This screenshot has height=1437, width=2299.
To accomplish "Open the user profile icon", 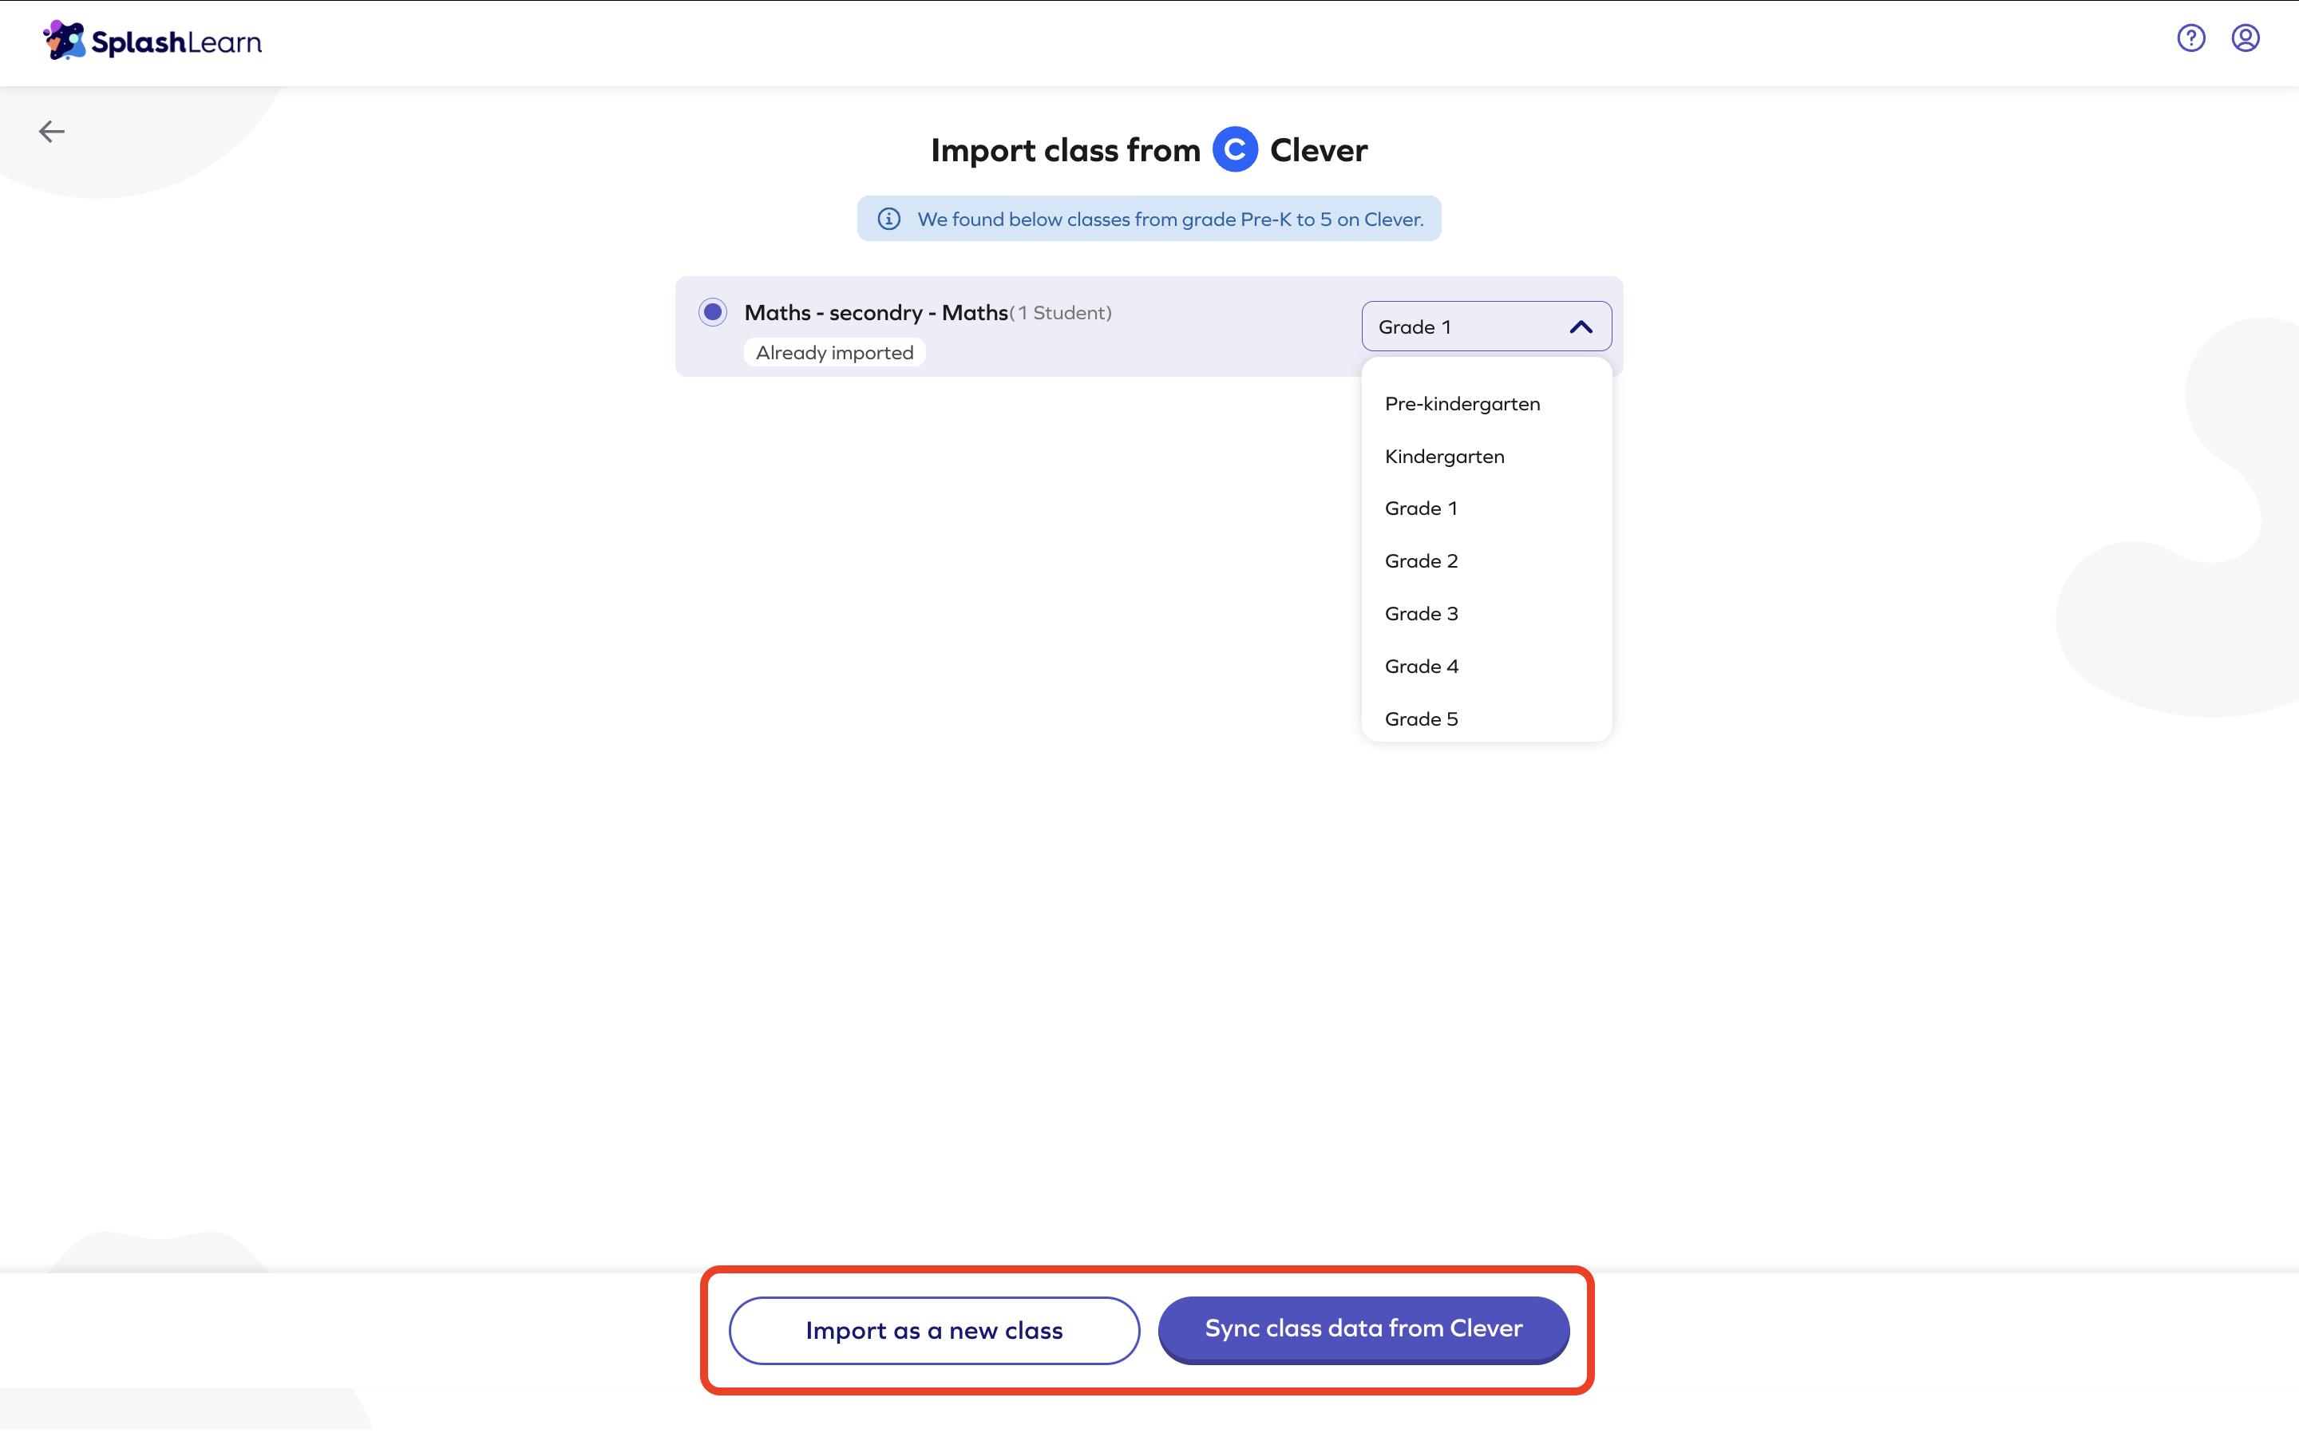I will [x=2245, y=38].
